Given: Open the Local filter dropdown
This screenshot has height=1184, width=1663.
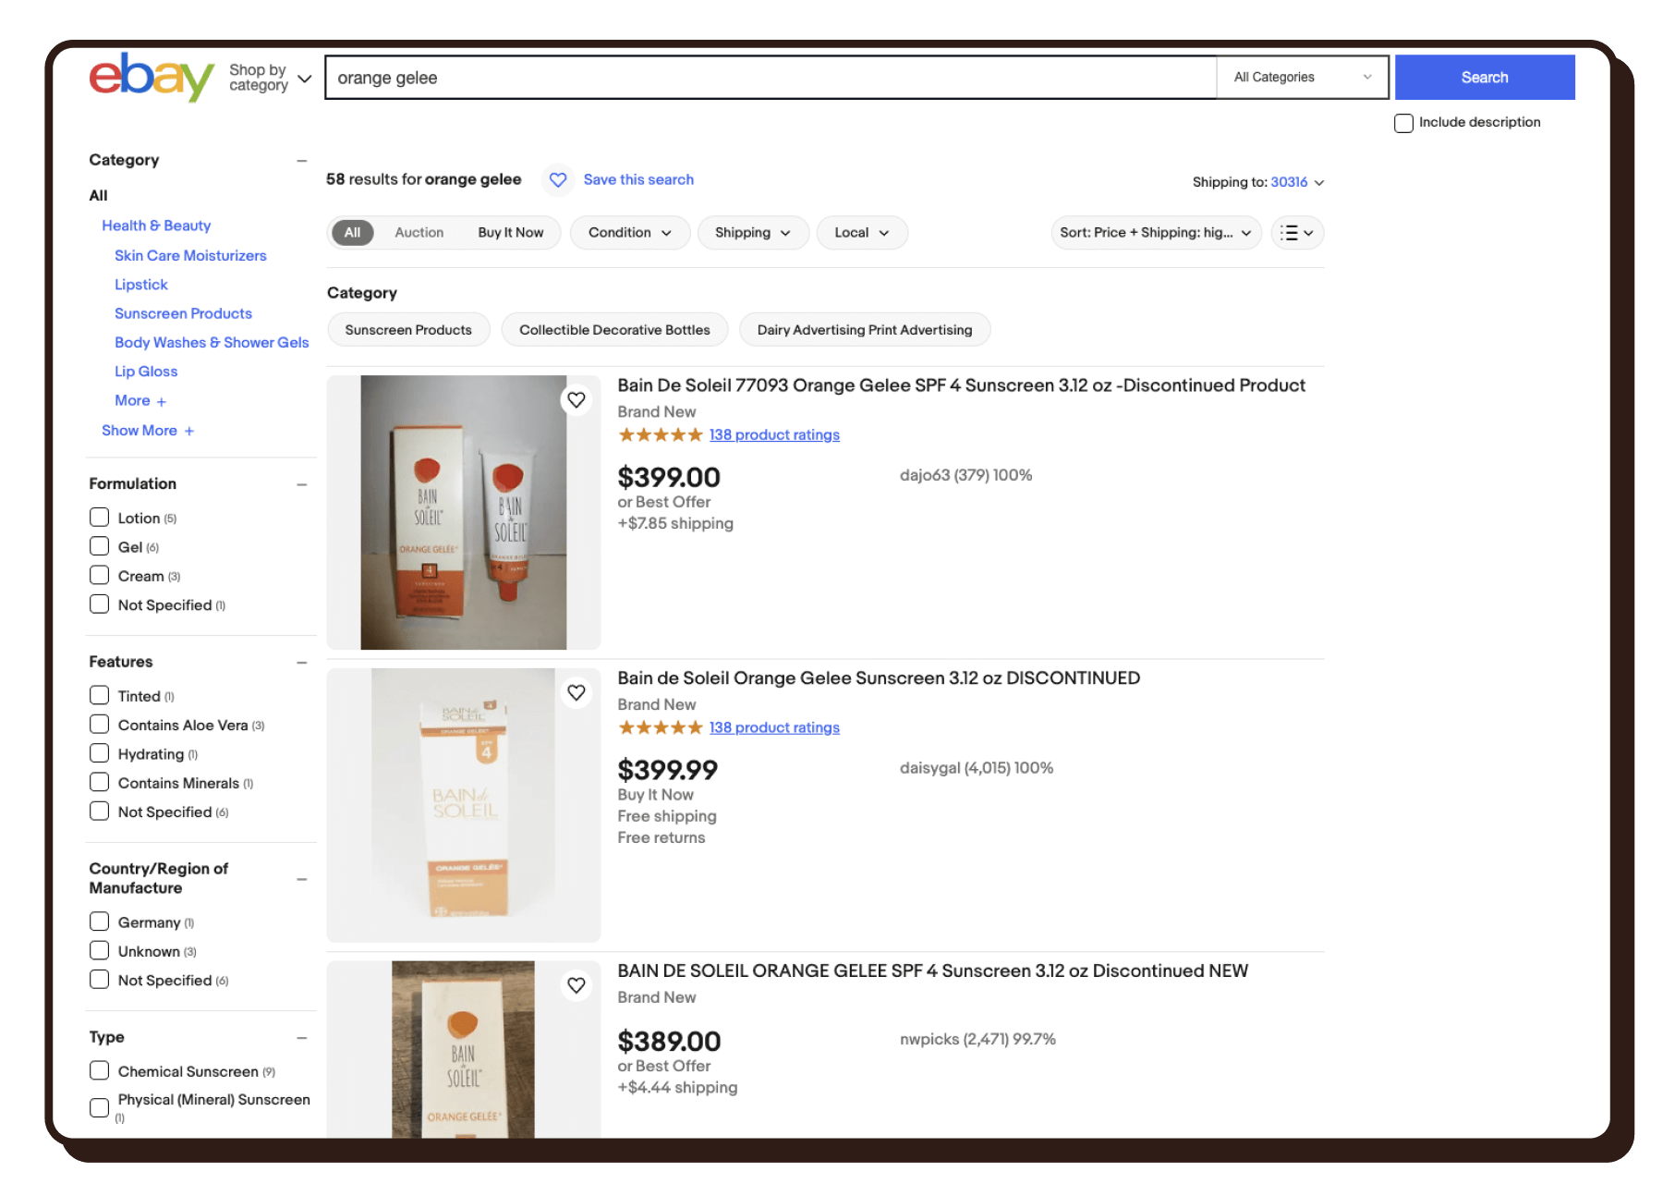Looking at the screenshot, I should pyautogui.click(x=862, y=233).
